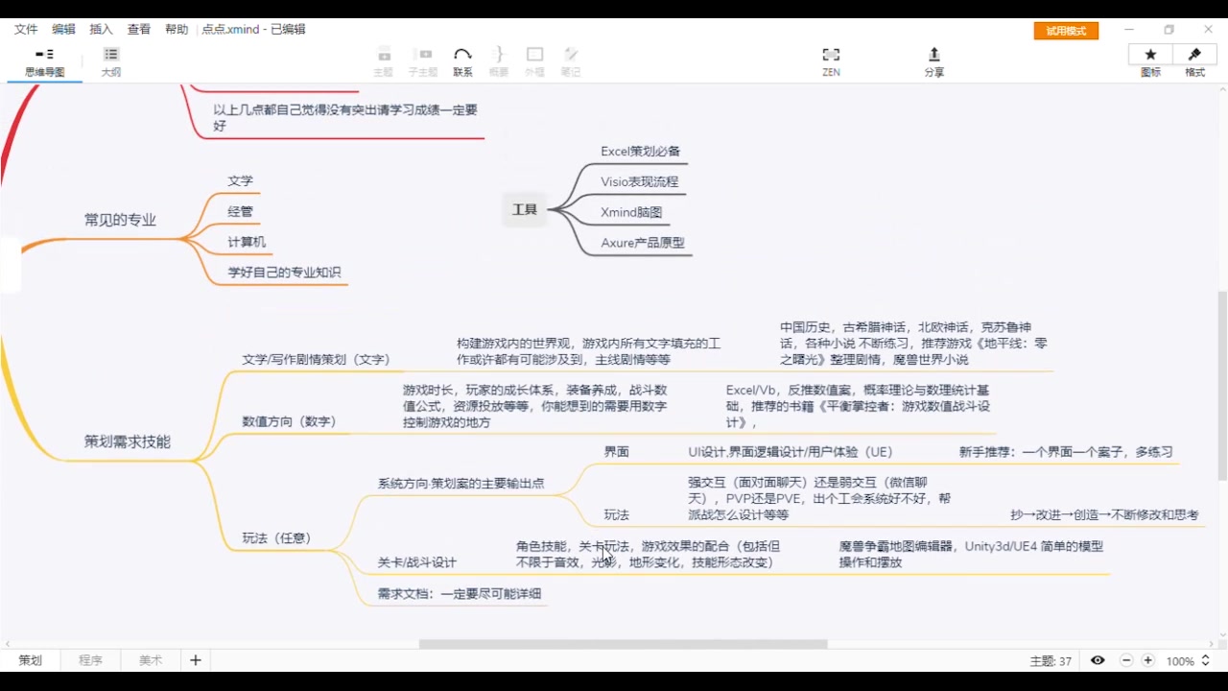Select the 抄→改进→创造 topic
The width and height of the screenshot is (1228, 691).
[x=1104, y=515]
